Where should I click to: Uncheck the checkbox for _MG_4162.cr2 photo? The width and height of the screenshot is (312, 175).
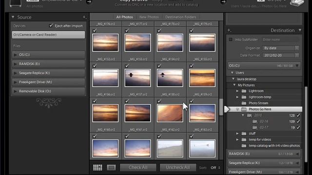click(159, 101)
